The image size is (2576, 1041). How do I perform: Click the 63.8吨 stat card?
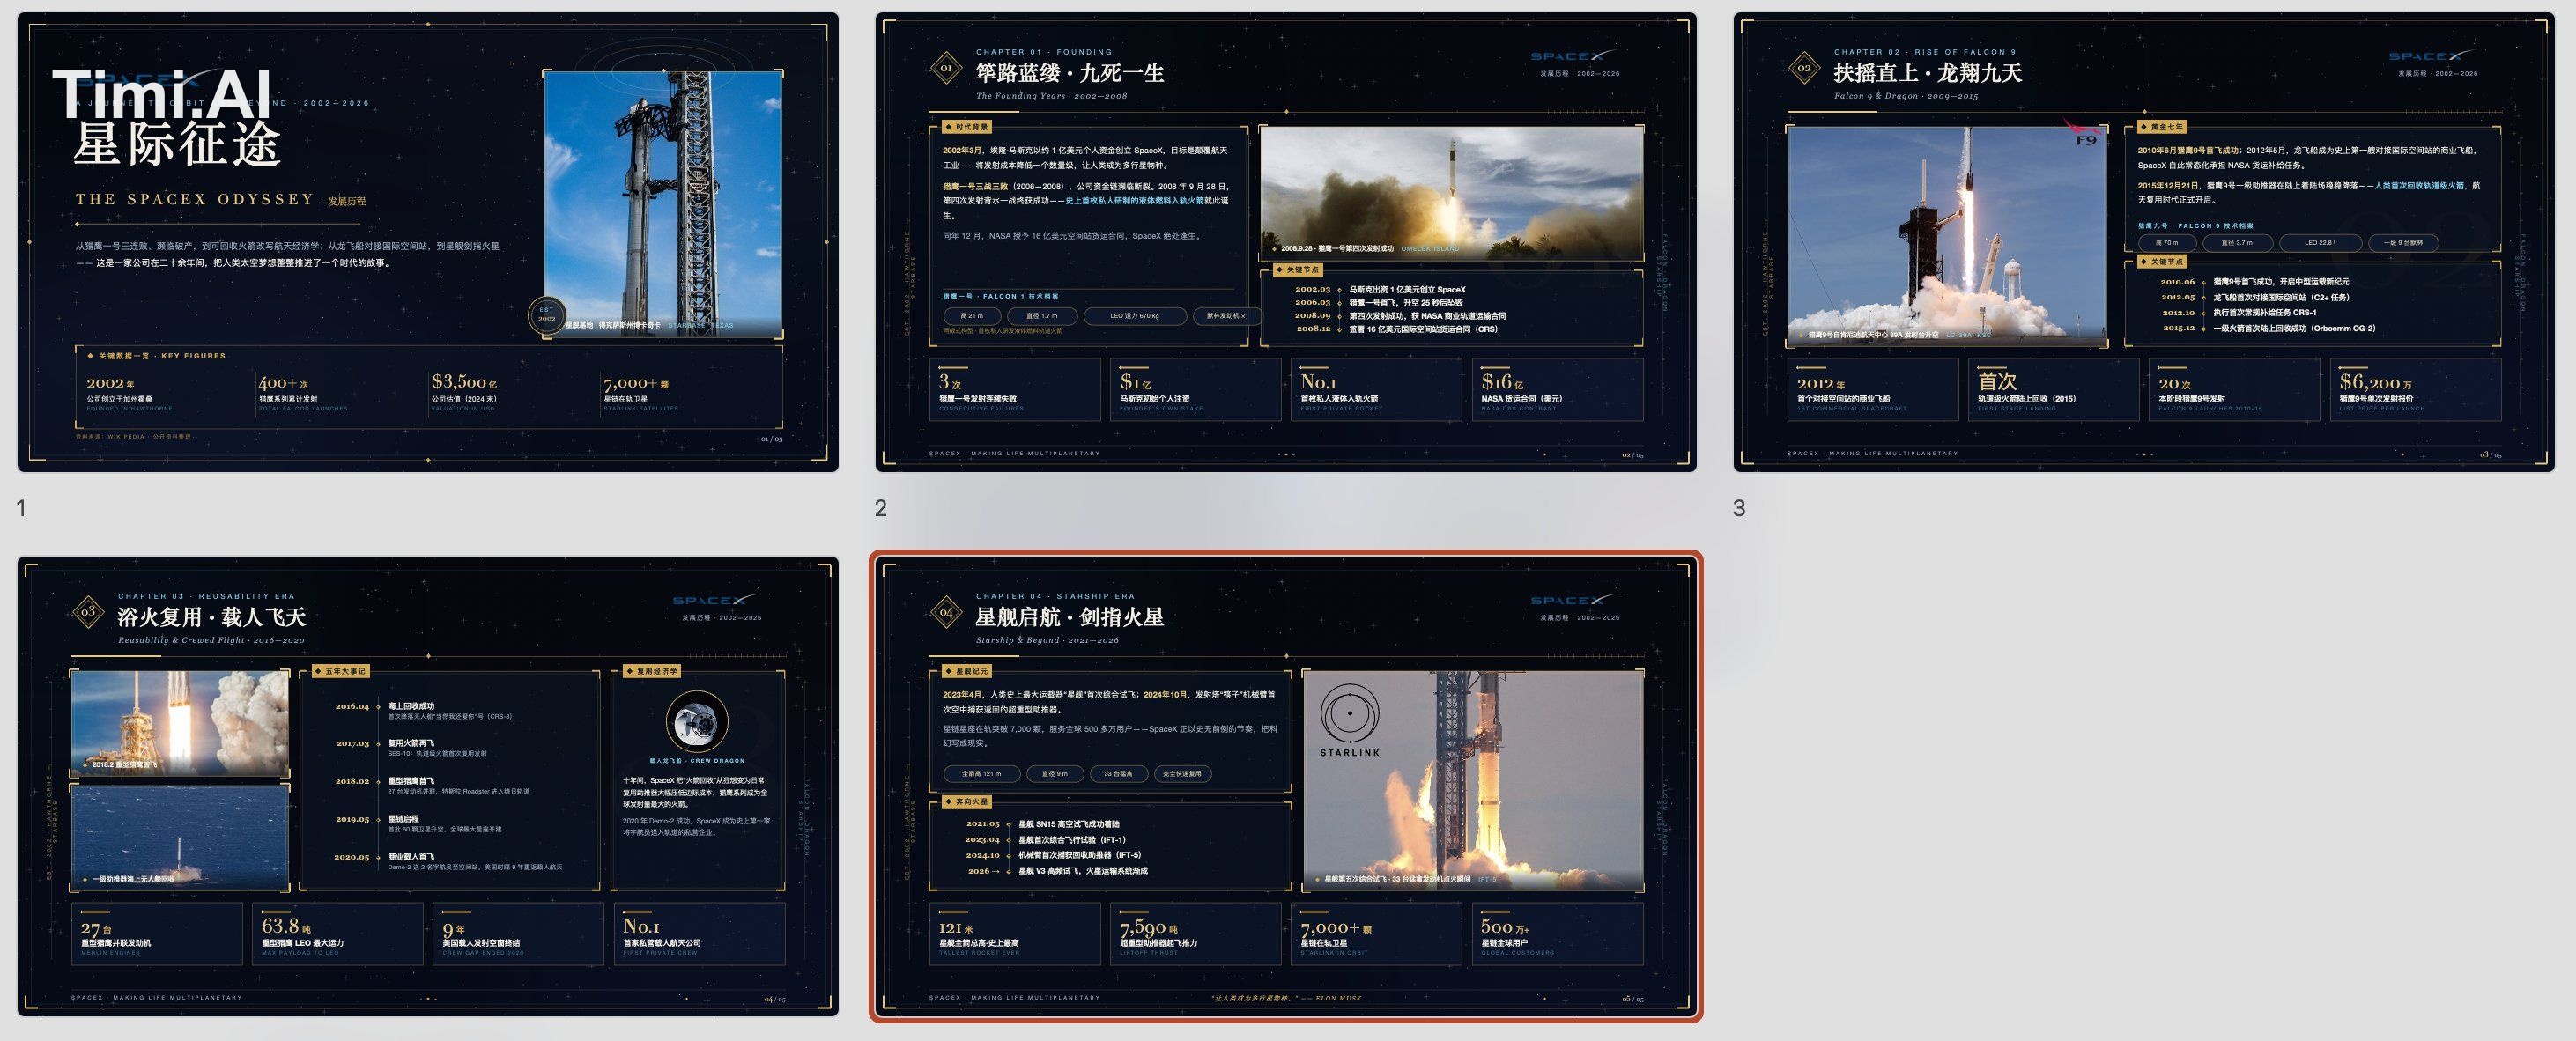point(337,933)
